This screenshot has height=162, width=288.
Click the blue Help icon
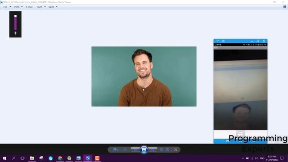click(x=284, y=7)
